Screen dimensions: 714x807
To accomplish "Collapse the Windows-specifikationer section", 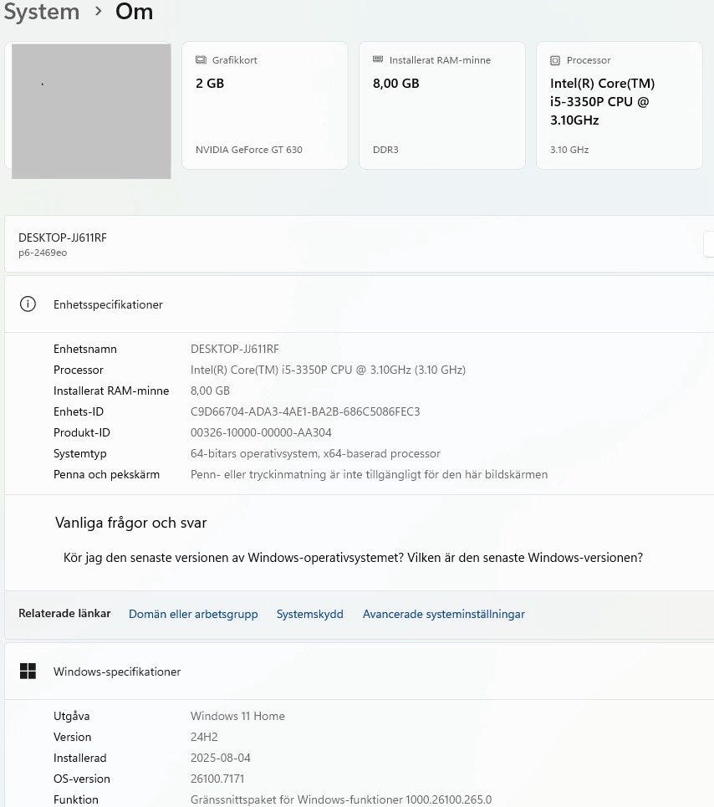I will (x=360, y=672).
